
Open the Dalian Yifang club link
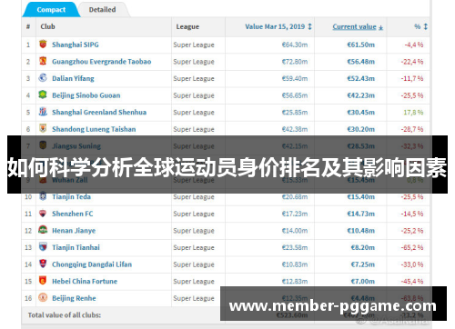[x=73, y=79]
